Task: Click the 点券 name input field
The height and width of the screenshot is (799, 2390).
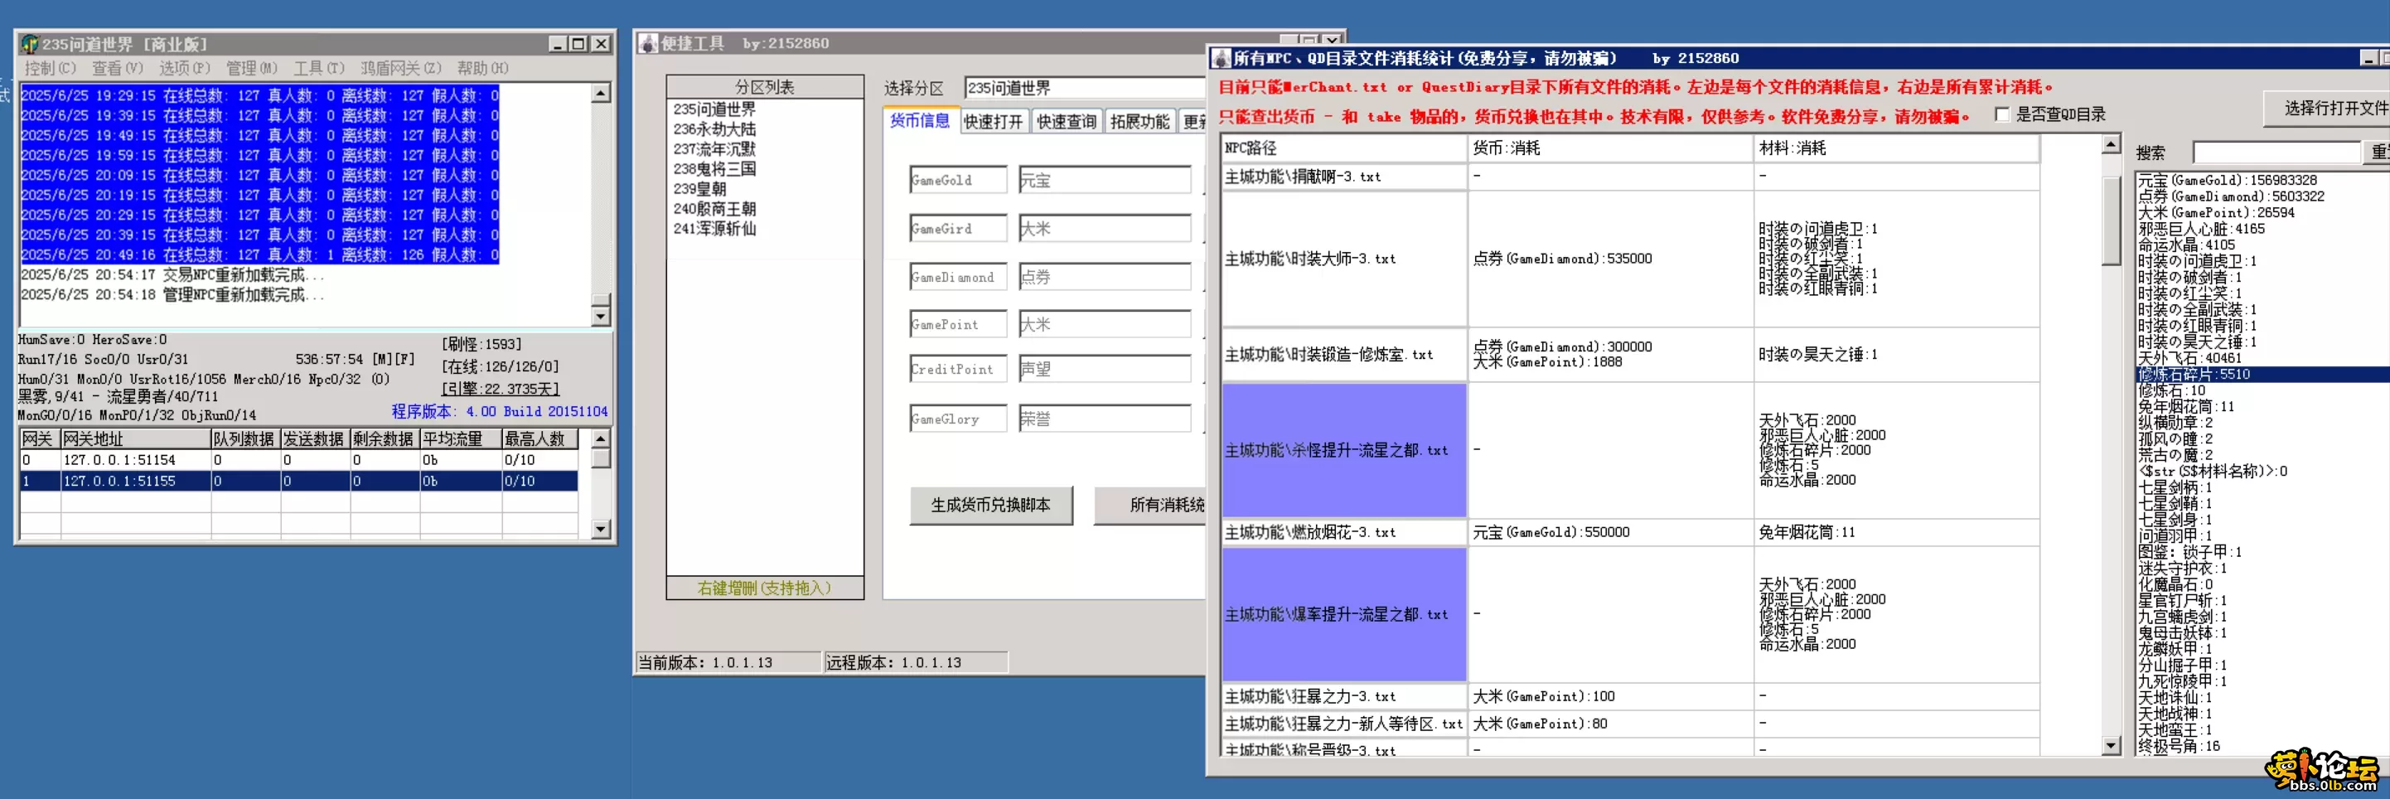Action: click(x=1104, y=277)
